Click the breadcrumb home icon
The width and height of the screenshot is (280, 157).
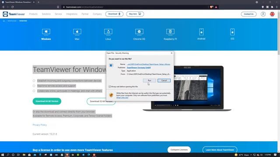point(4,21)
